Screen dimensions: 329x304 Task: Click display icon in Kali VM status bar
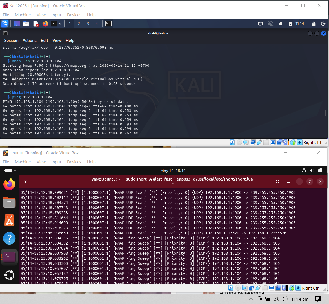click(x=273, y=142)
